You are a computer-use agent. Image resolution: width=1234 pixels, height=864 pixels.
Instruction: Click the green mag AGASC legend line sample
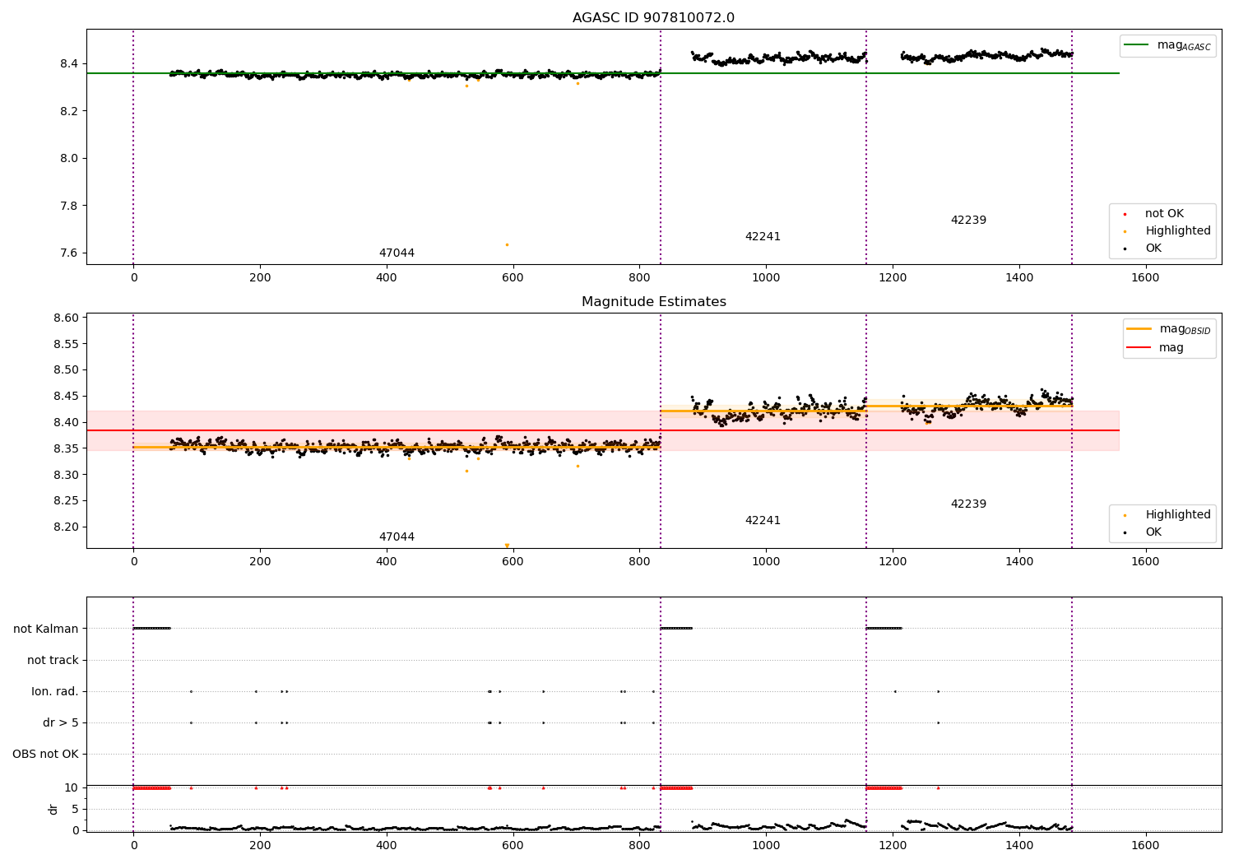point(1135,45)
